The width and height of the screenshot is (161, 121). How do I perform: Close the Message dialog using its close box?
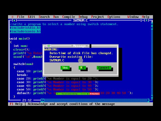[49, 46]
